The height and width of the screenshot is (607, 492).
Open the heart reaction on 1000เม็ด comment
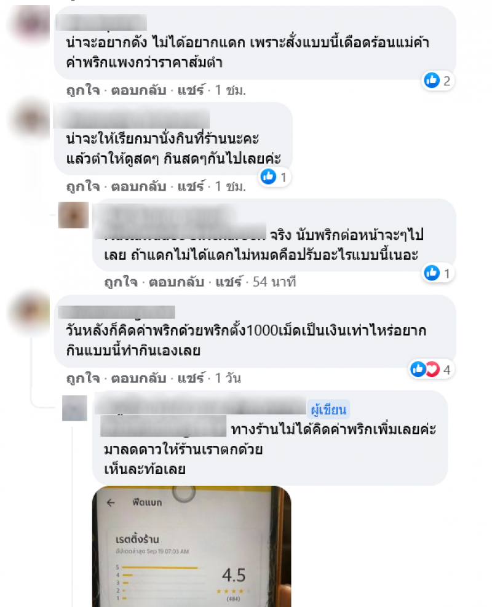[433, 369]
